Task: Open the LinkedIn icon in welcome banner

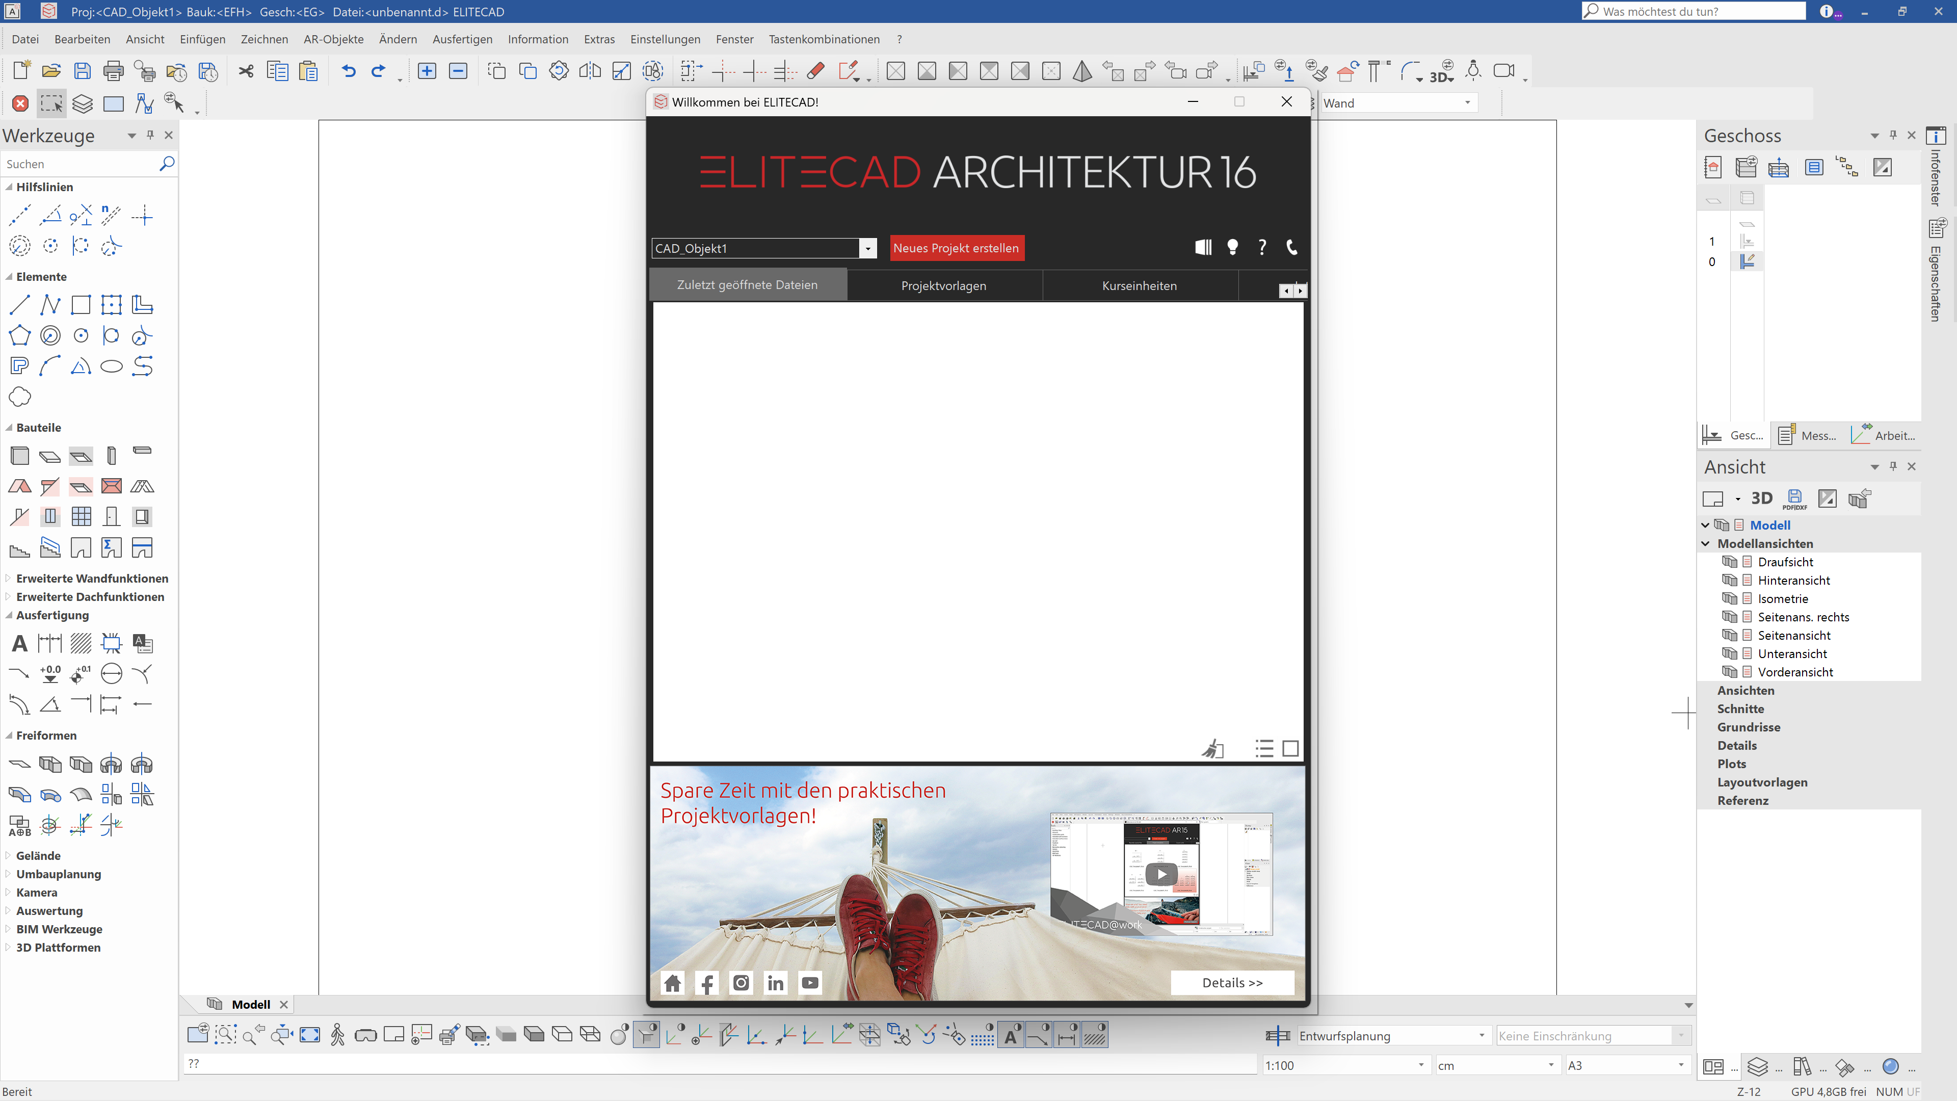Action: (x=776, y=982)
